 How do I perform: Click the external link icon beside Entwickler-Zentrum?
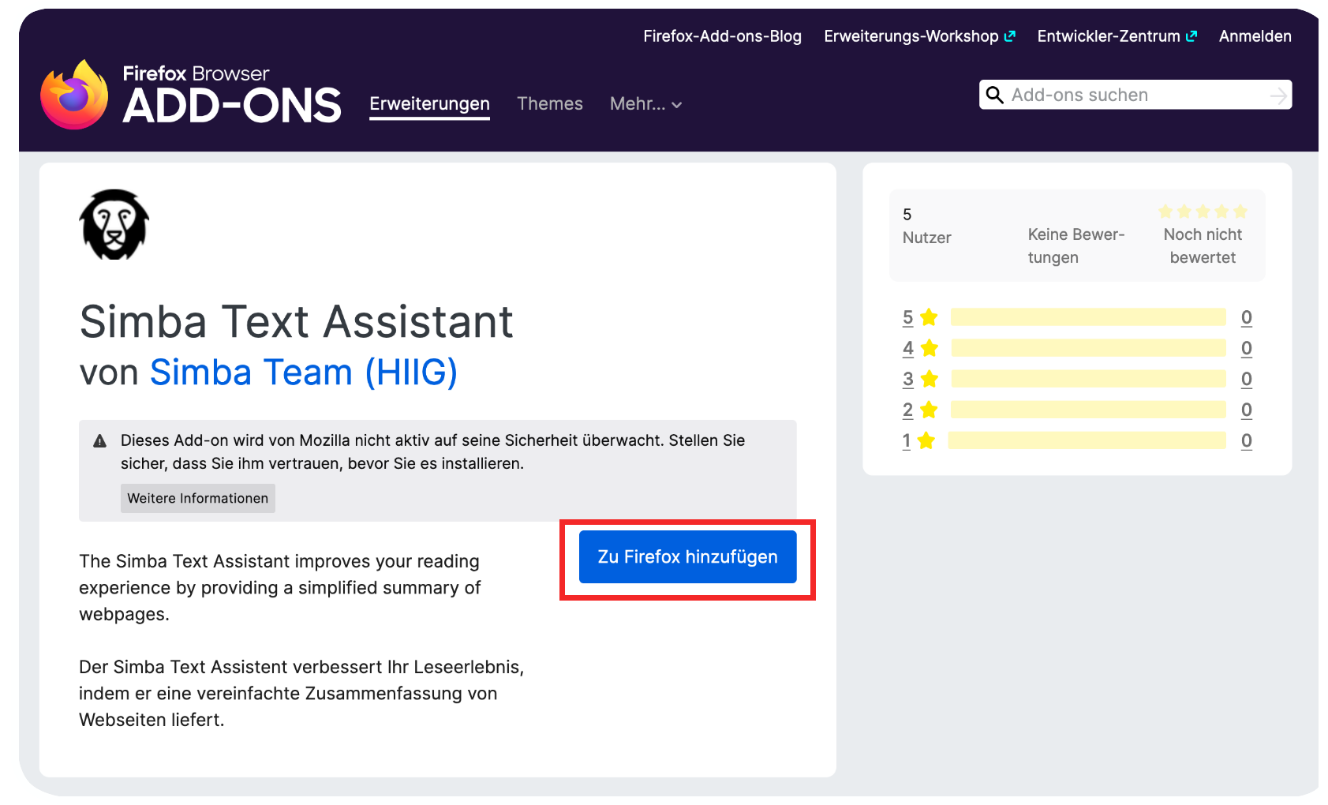(x=1191, y=36)
